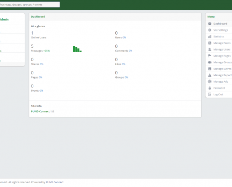Viewport: 232px width, 187px height.
Task: Click the Manage Feeds icon
Action: pyautogui.click(x=210, y=43)
